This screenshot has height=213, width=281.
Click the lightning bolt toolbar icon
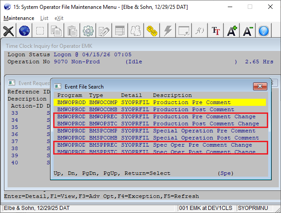click(168, 31)
